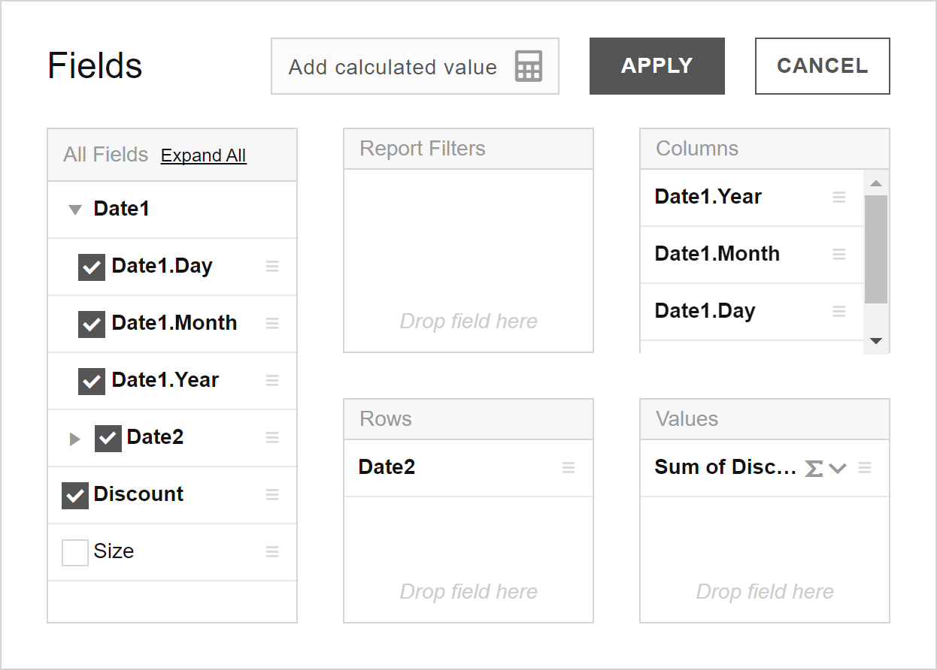
Task: Collapse the Date1 field group
Action: coord(74,210)
